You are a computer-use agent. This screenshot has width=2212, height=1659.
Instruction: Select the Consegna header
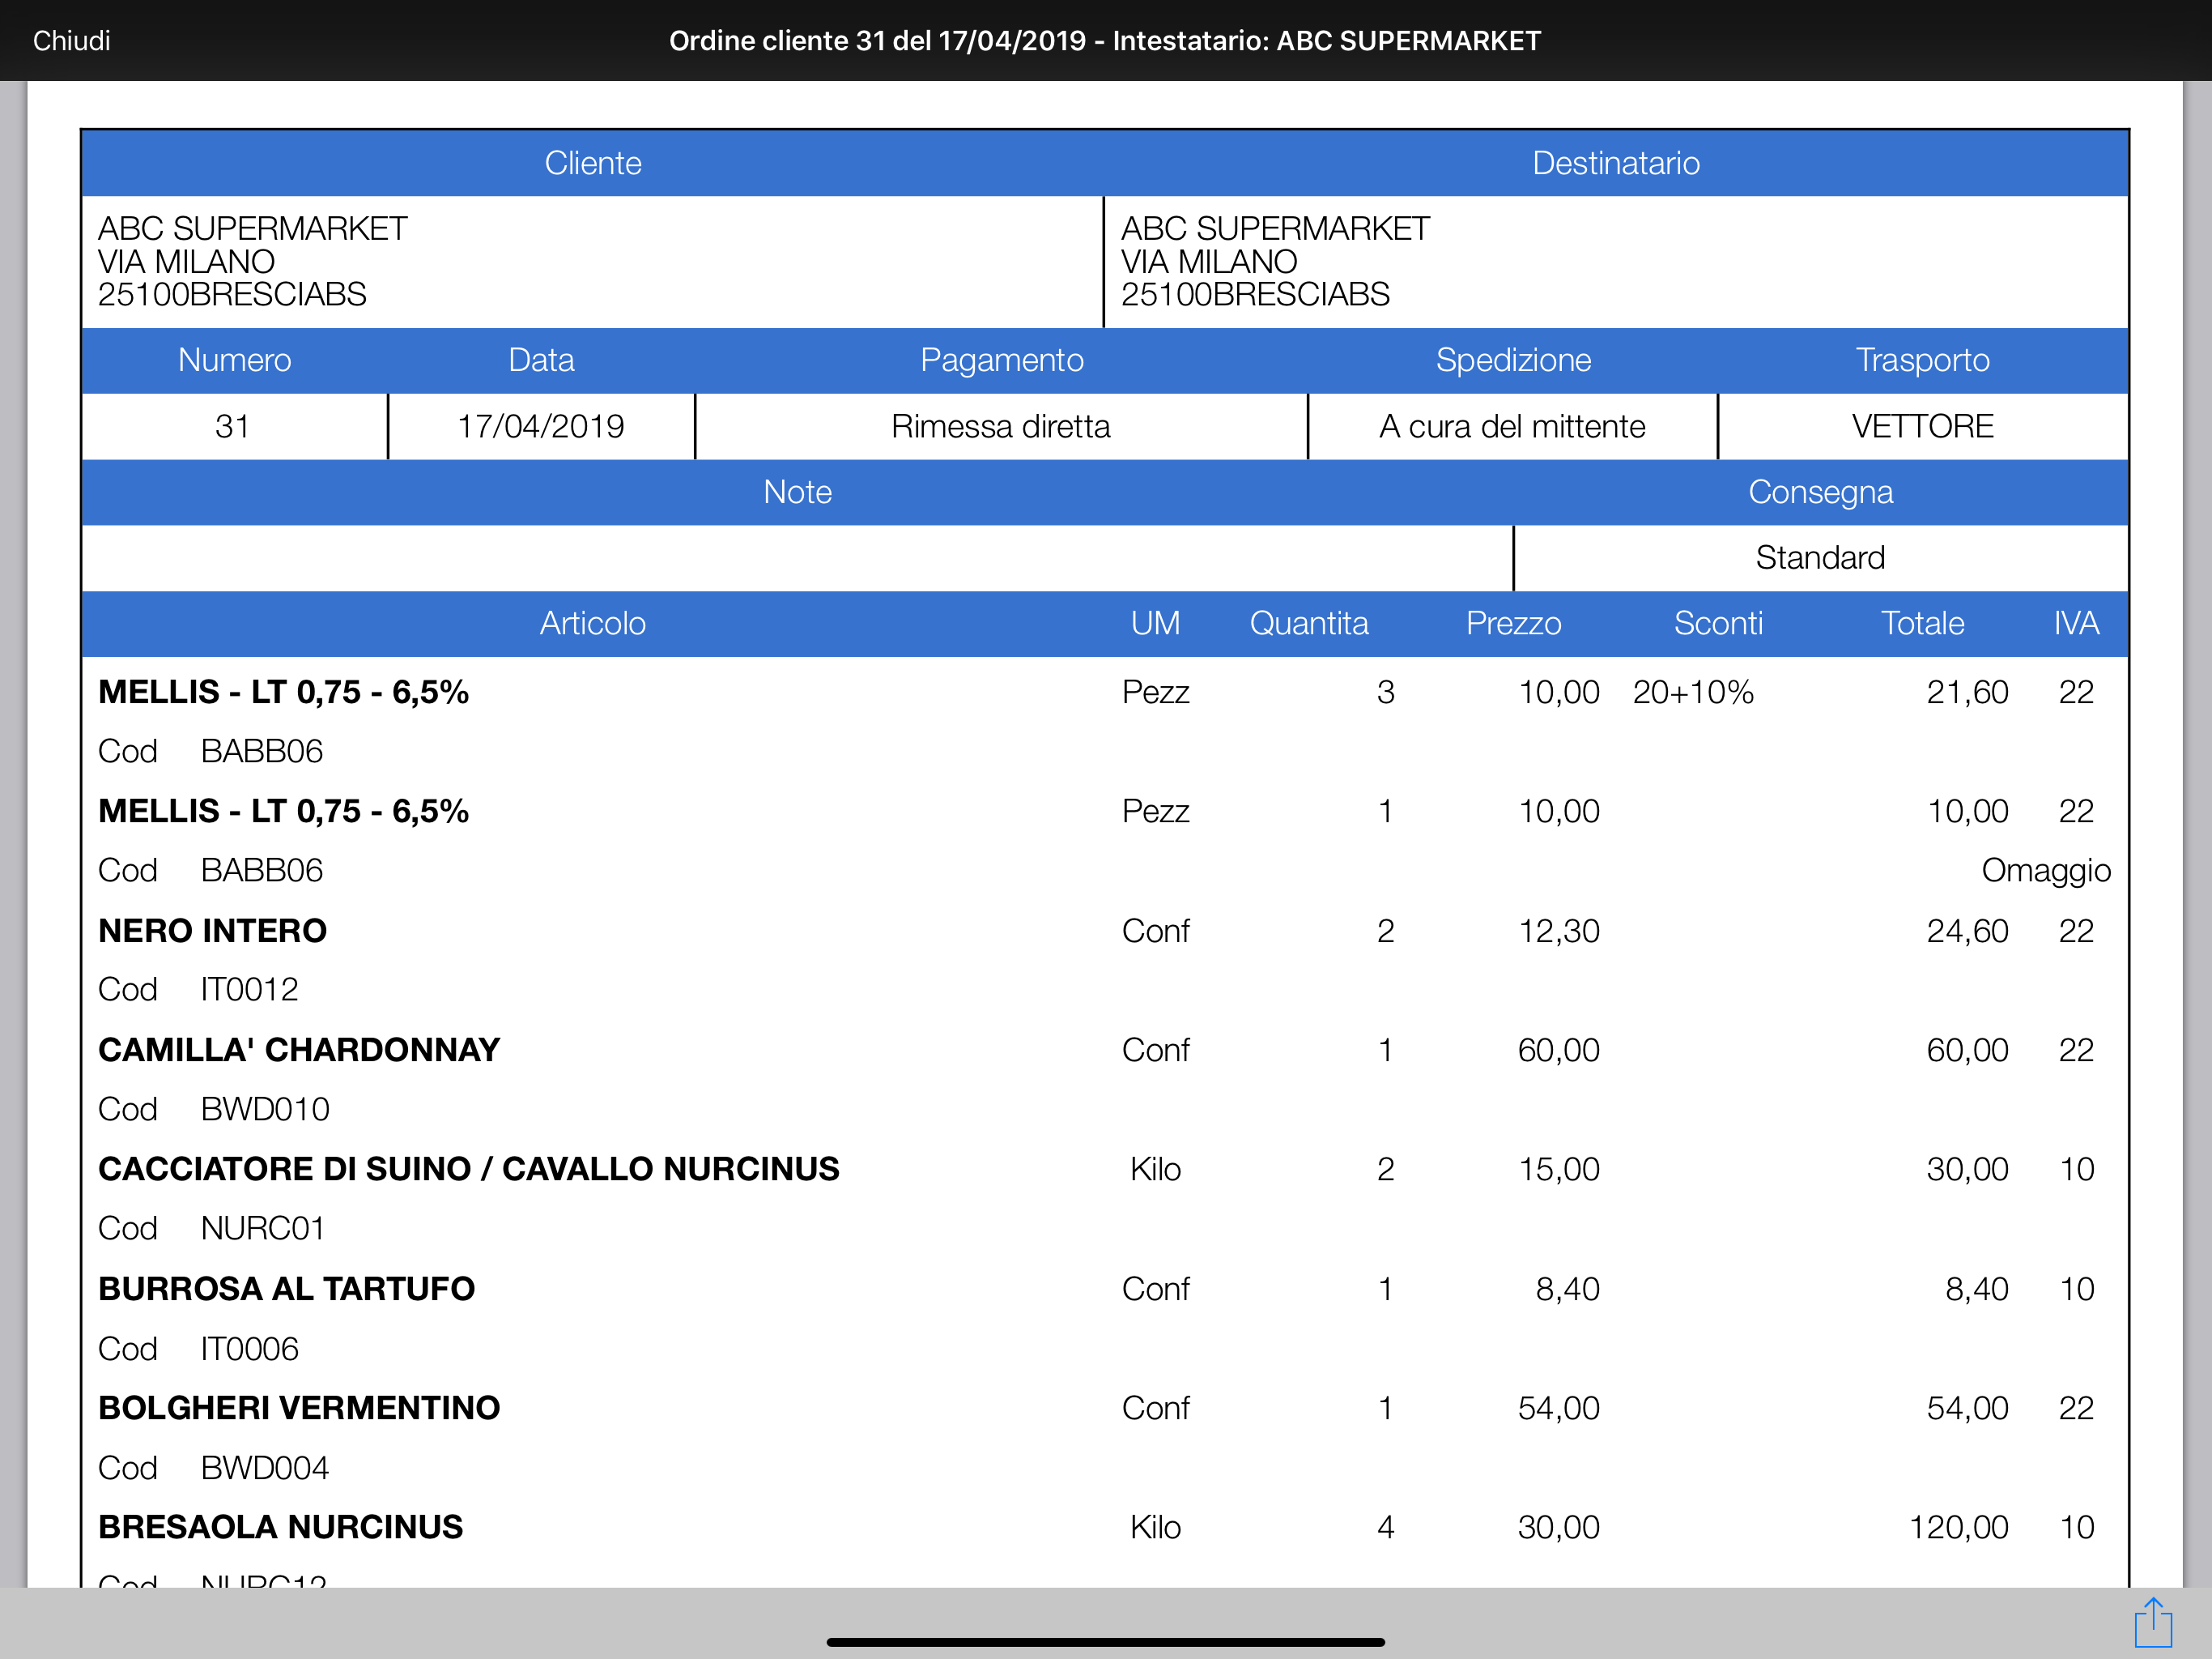pyautogui.click(x=1820, y=493)
